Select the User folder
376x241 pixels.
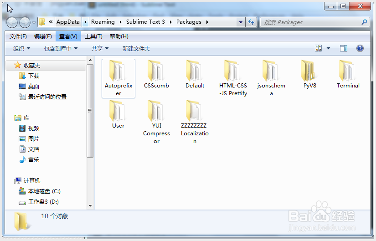point(118,114)
